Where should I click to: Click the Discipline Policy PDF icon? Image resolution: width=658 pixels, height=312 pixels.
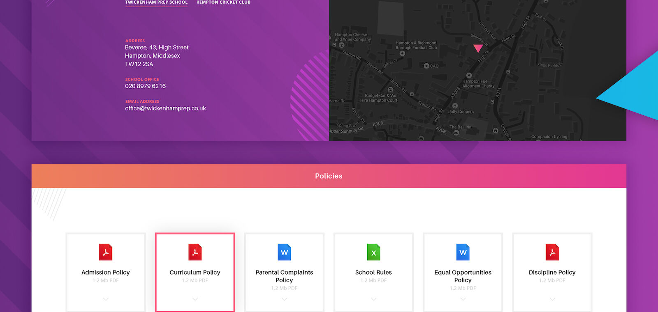(x=552, y=252)
